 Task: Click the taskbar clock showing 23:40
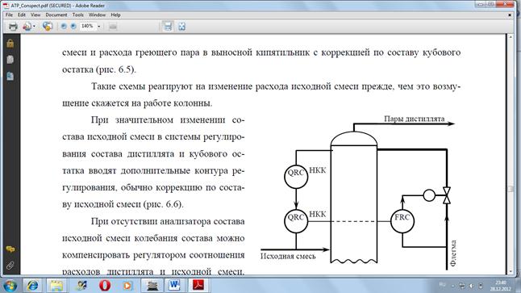[x=500, y=286]
